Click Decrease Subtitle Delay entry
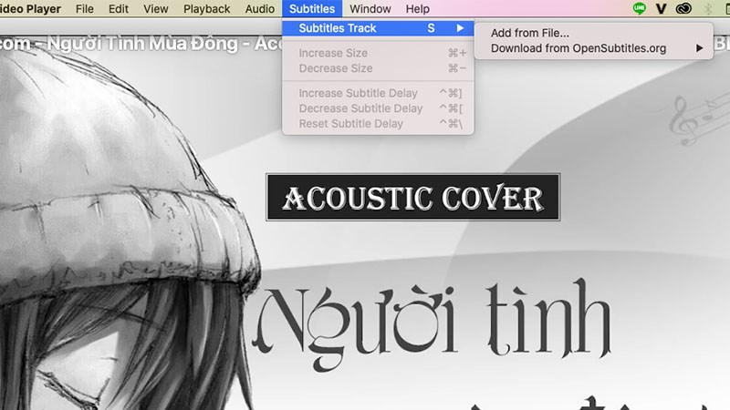This screenshot has width=730, height=410. 378,108
